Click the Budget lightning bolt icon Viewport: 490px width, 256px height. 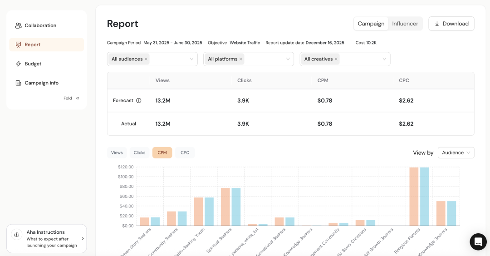coord(18,64)
